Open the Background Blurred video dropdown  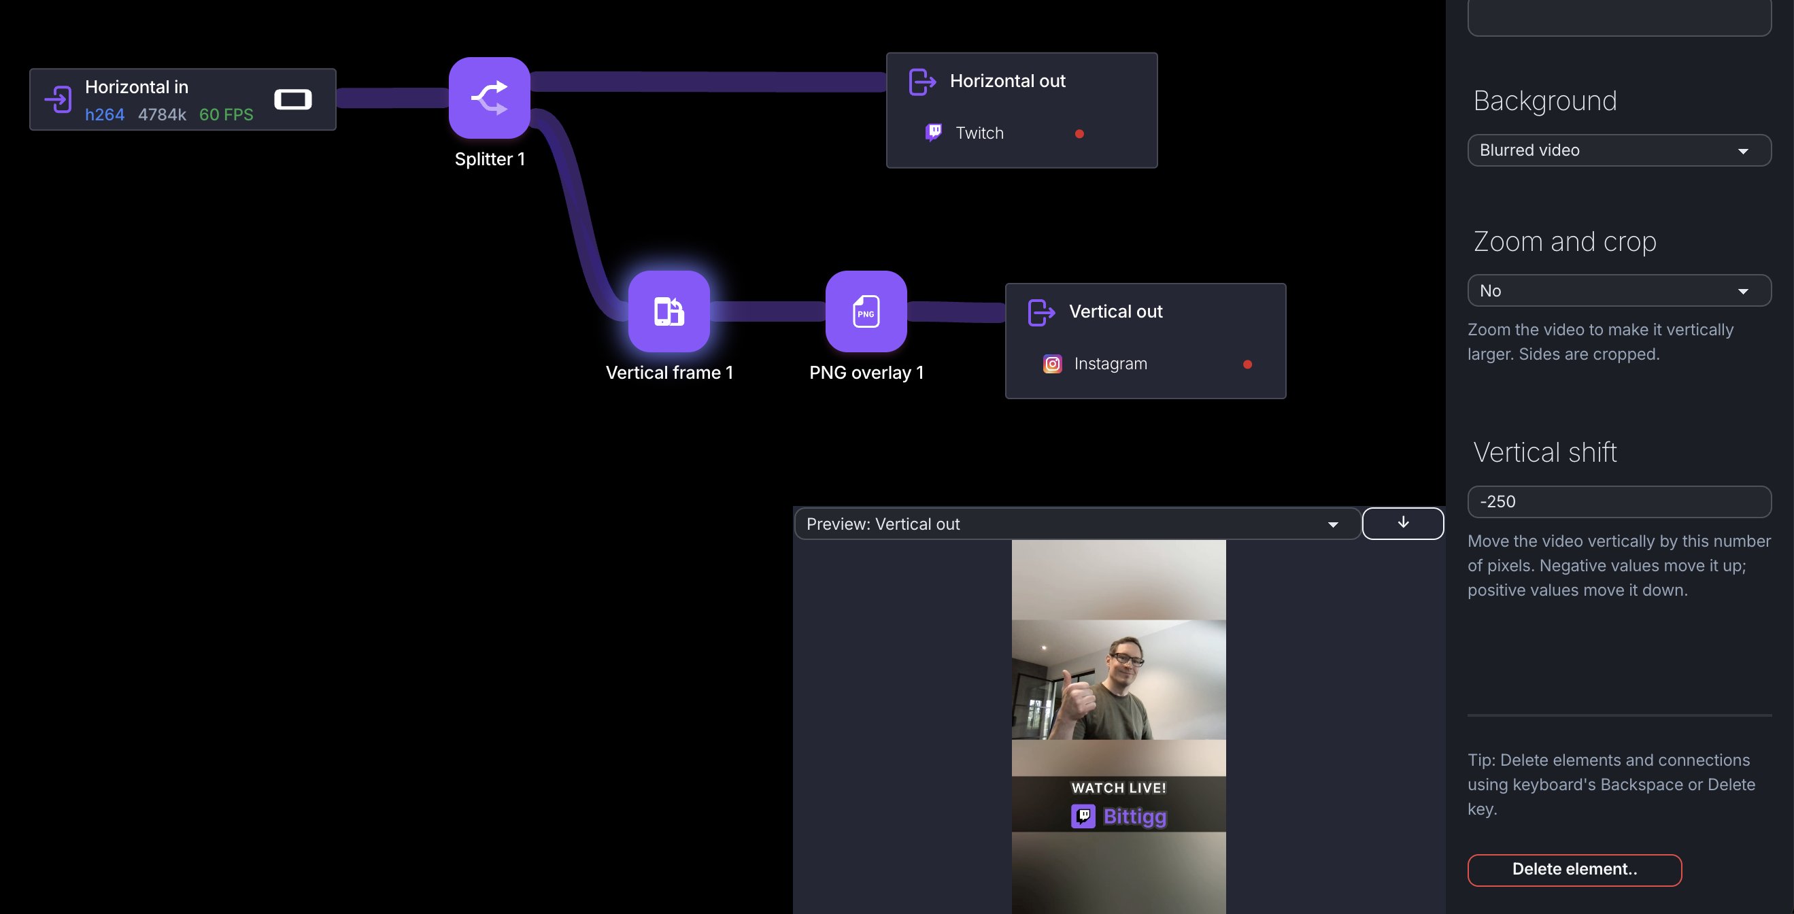coord(1619,150)
